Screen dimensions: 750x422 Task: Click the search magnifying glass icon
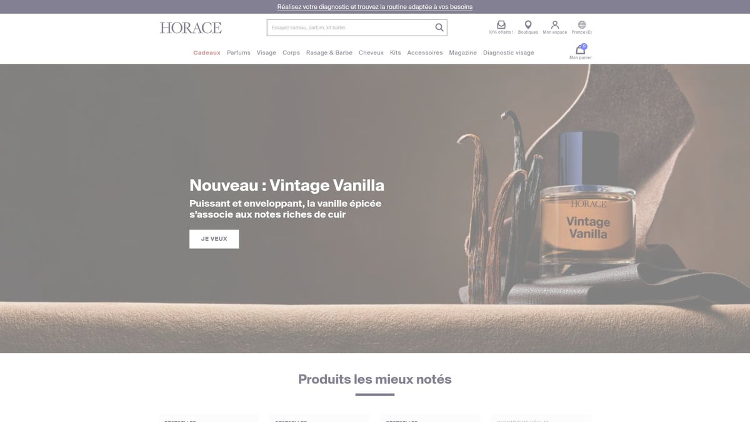coord(439,28)
